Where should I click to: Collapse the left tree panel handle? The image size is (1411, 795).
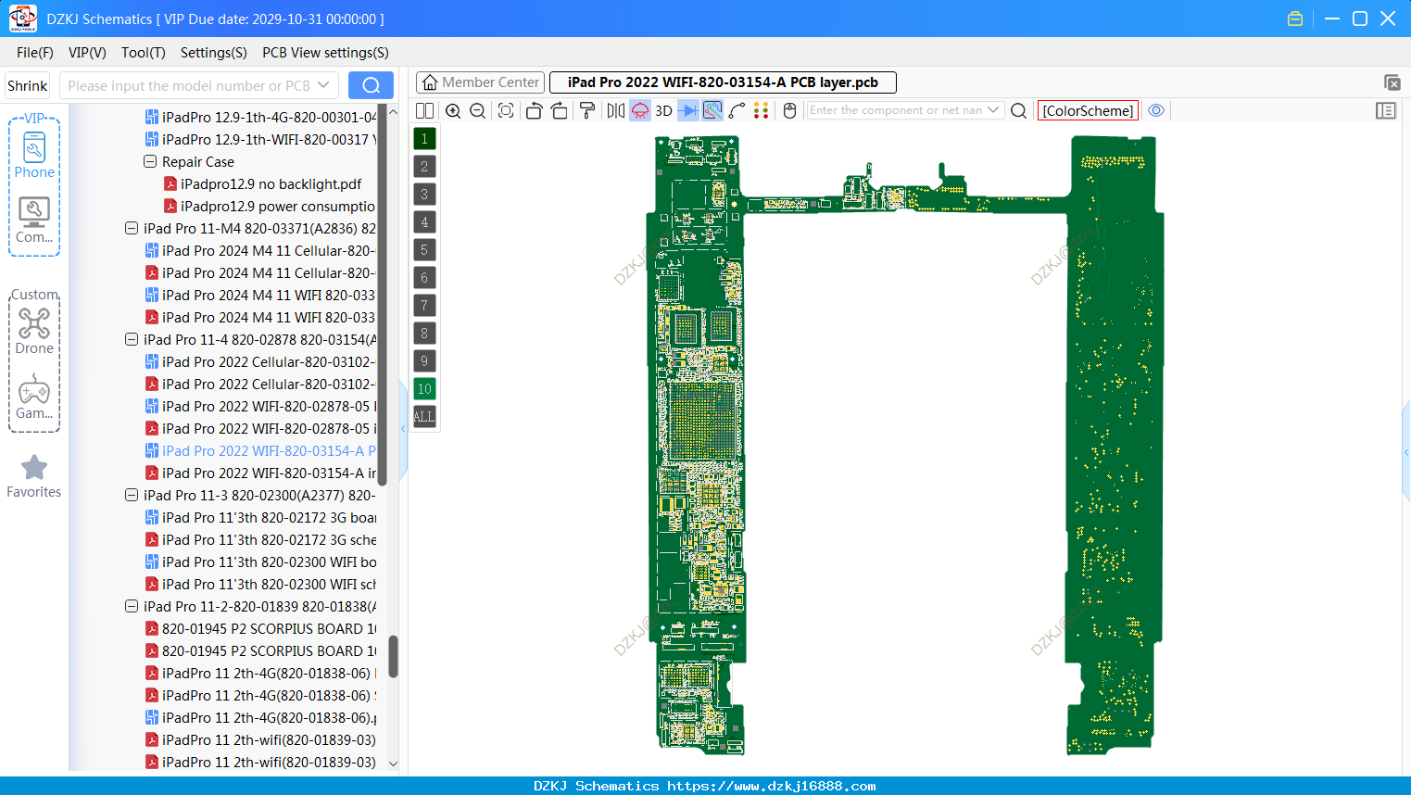[x=403, y=429]
